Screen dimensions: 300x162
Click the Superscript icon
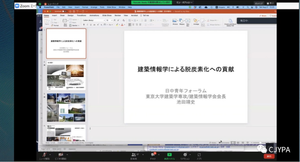pos(98,25)
